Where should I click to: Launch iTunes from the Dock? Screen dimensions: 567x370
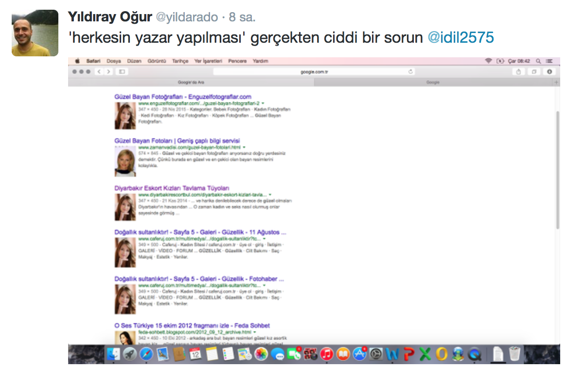327,354
